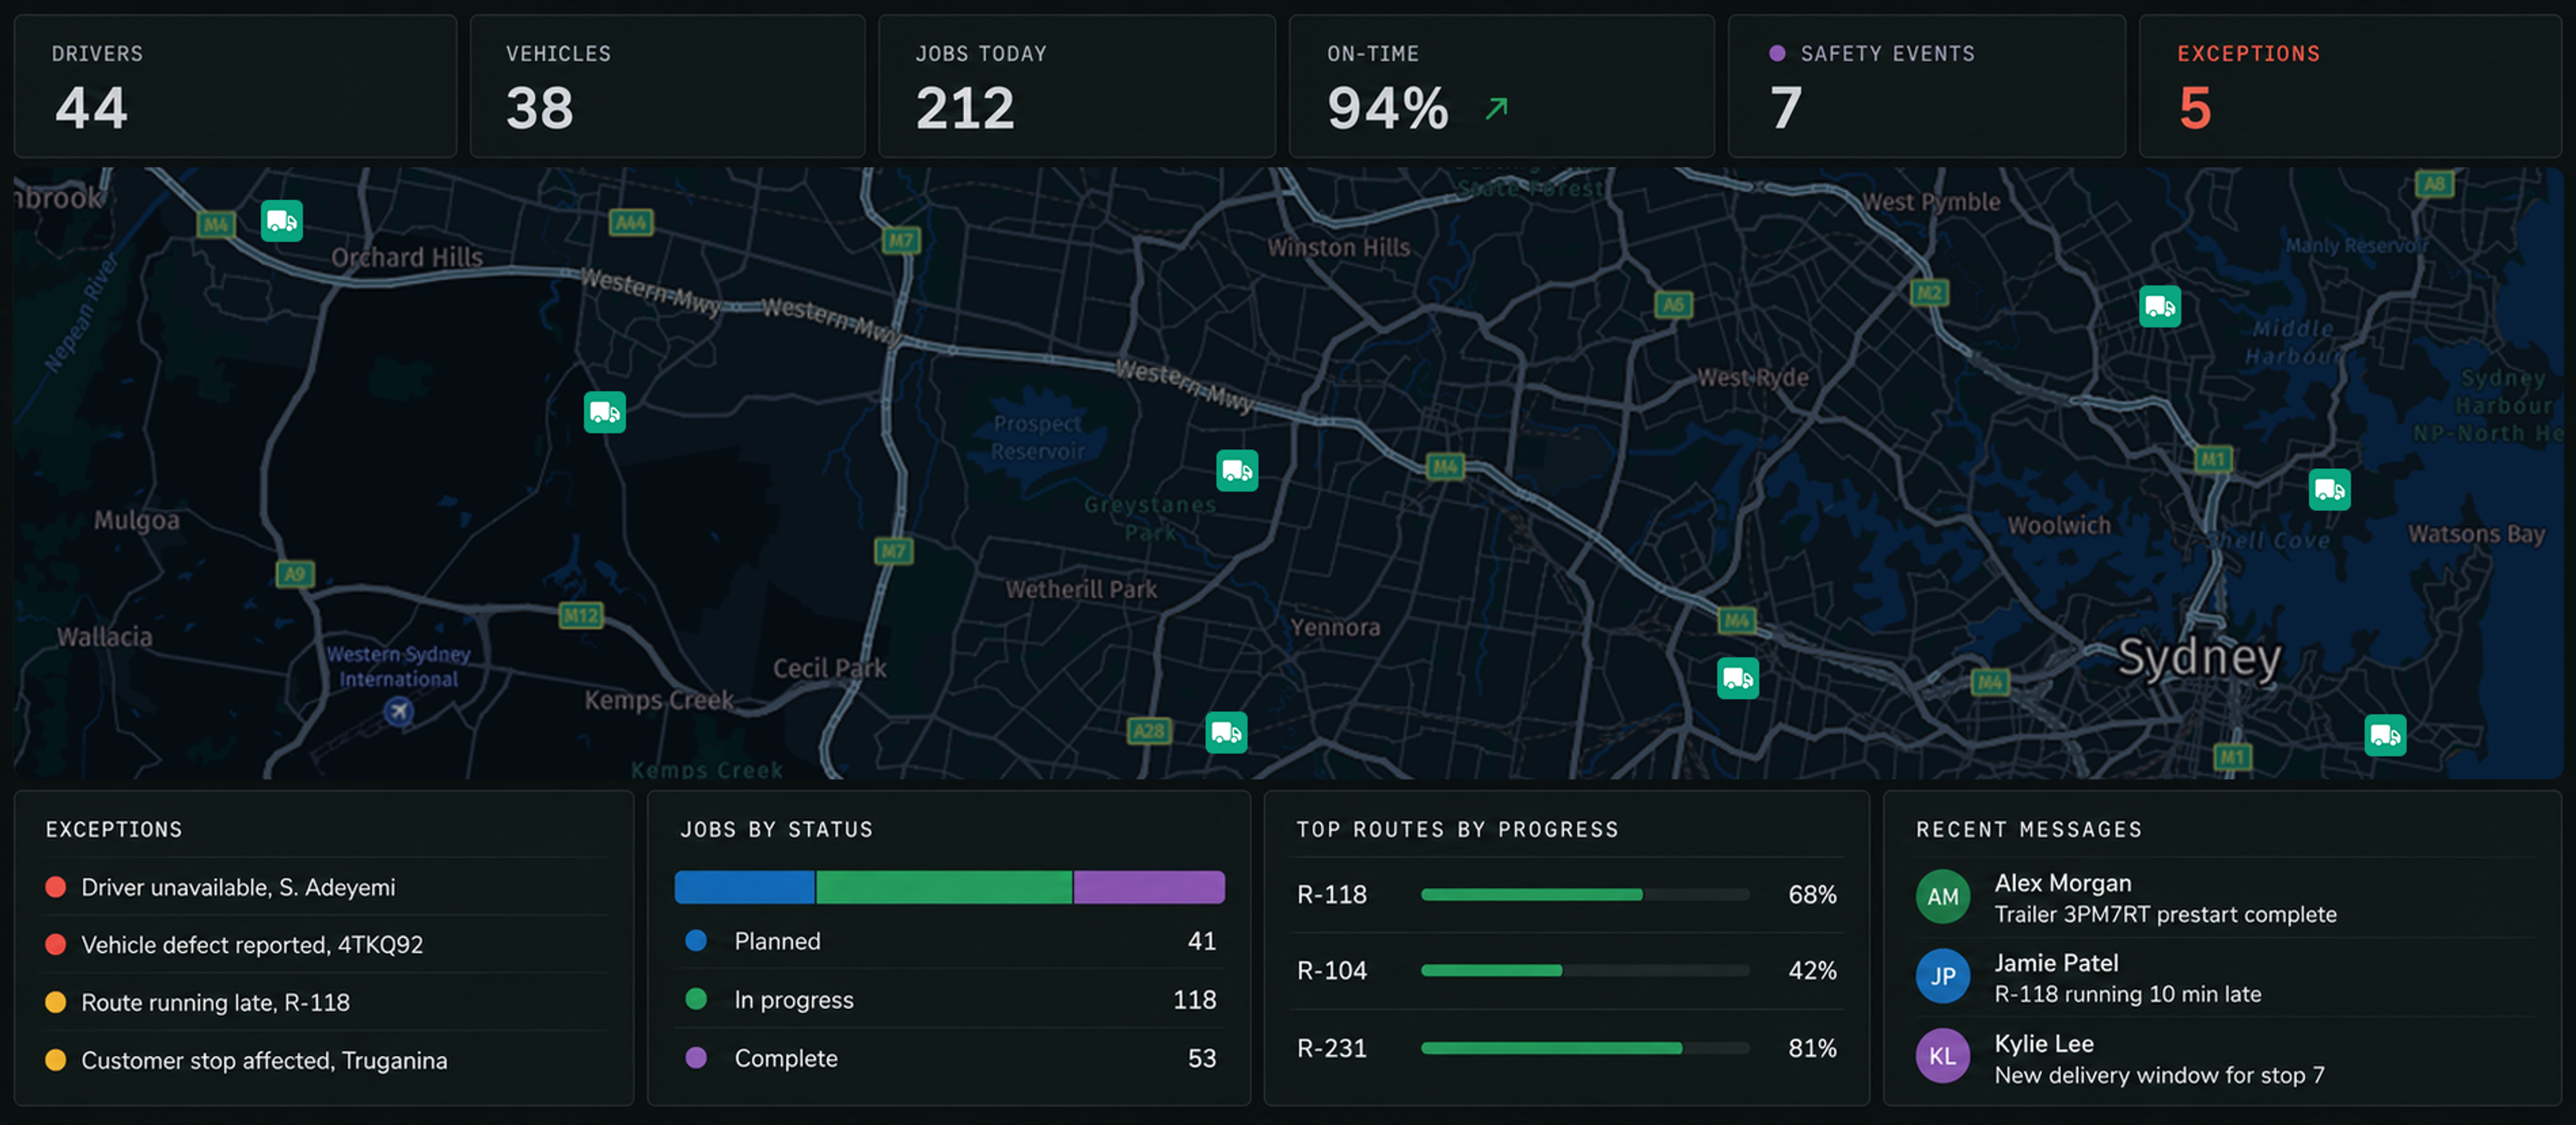Screen dimensions: 2576x1125
Task: Open the Jobs Today 212 card
Action: [x=1077, y=86]
